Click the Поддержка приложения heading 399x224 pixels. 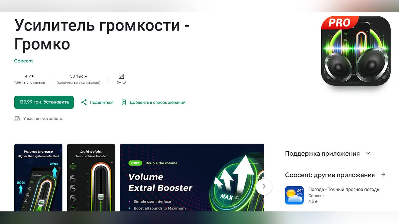click(322, 154)
